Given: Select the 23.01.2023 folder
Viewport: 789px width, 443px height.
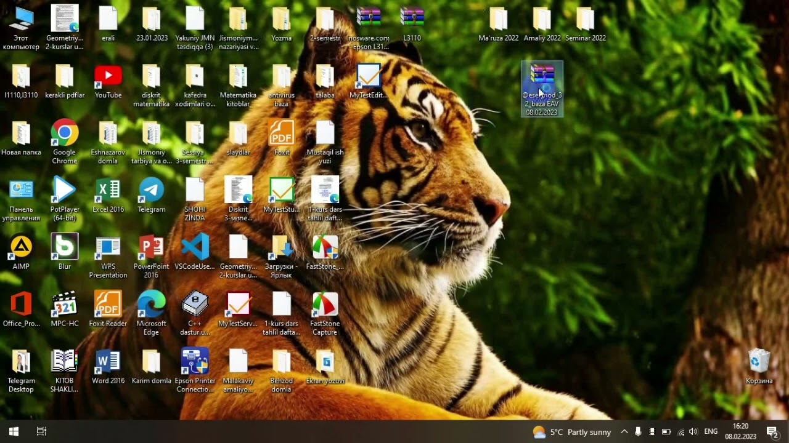Looking at the screenshot, I should pyautogui.click(x=152, y=25).
